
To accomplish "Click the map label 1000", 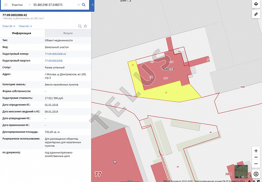I will [x=242, y=87].
